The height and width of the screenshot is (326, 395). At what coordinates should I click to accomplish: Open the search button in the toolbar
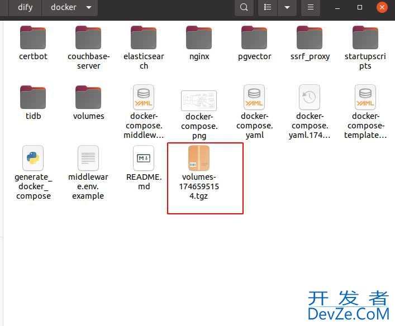(x=244, y=7)
